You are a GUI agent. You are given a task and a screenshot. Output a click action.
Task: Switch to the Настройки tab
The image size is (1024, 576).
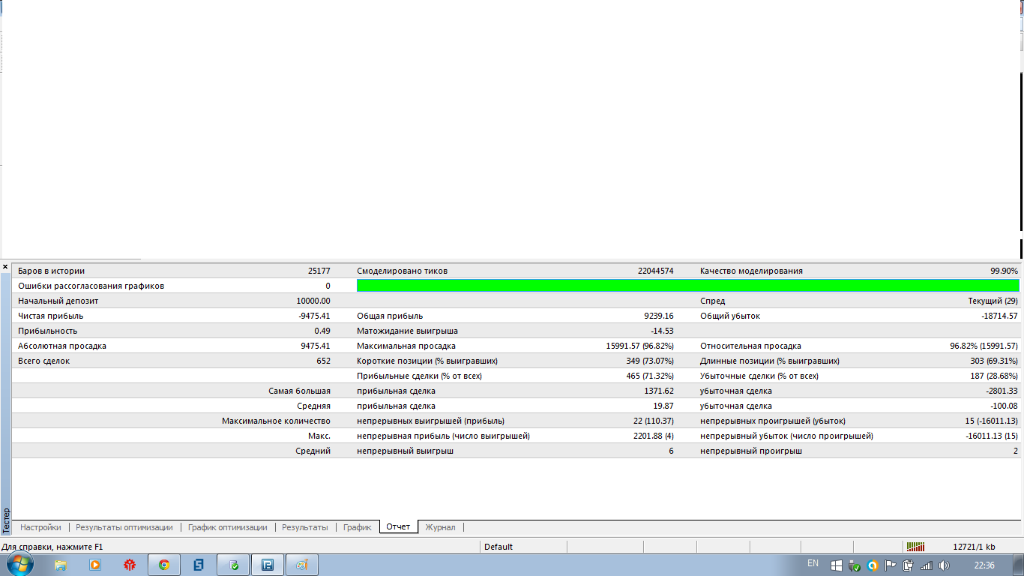pos(40,527)
